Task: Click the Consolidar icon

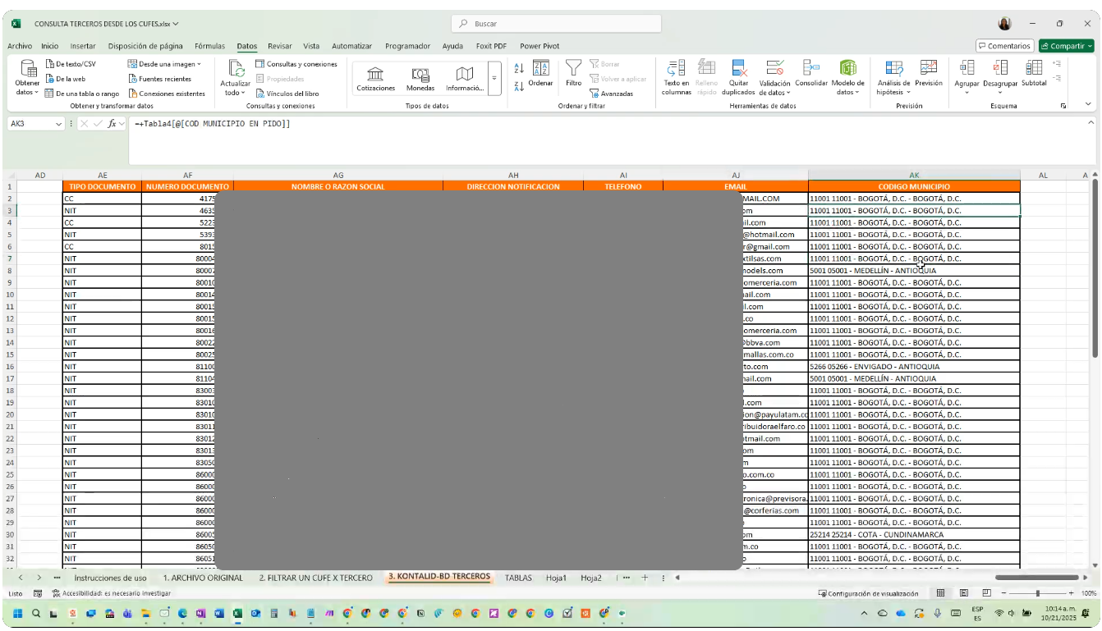Action: coord(810,69)
